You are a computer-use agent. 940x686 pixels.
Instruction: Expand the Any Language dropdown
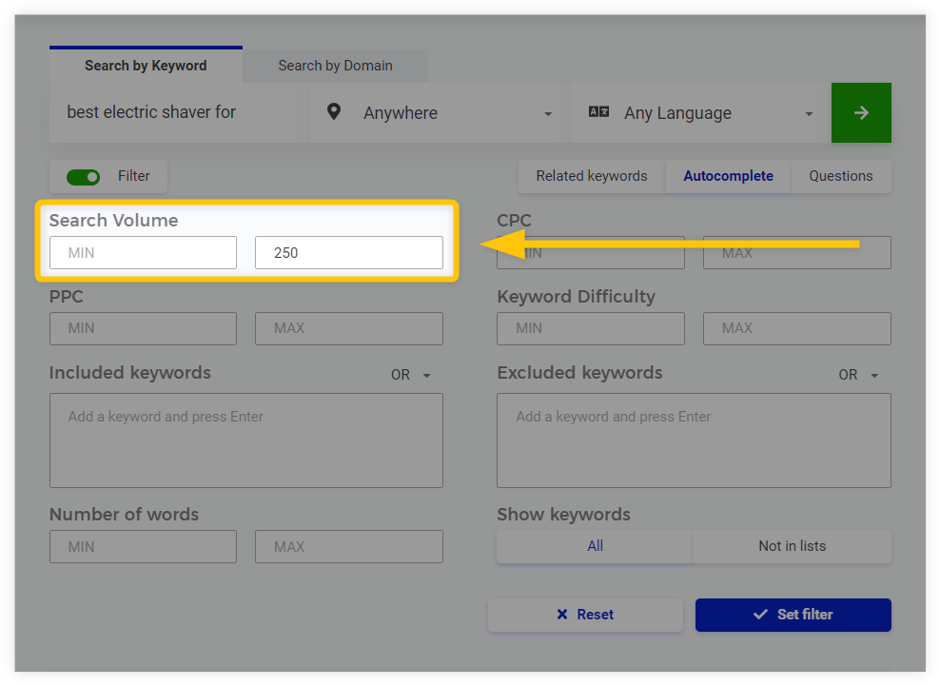pos(699,113)
